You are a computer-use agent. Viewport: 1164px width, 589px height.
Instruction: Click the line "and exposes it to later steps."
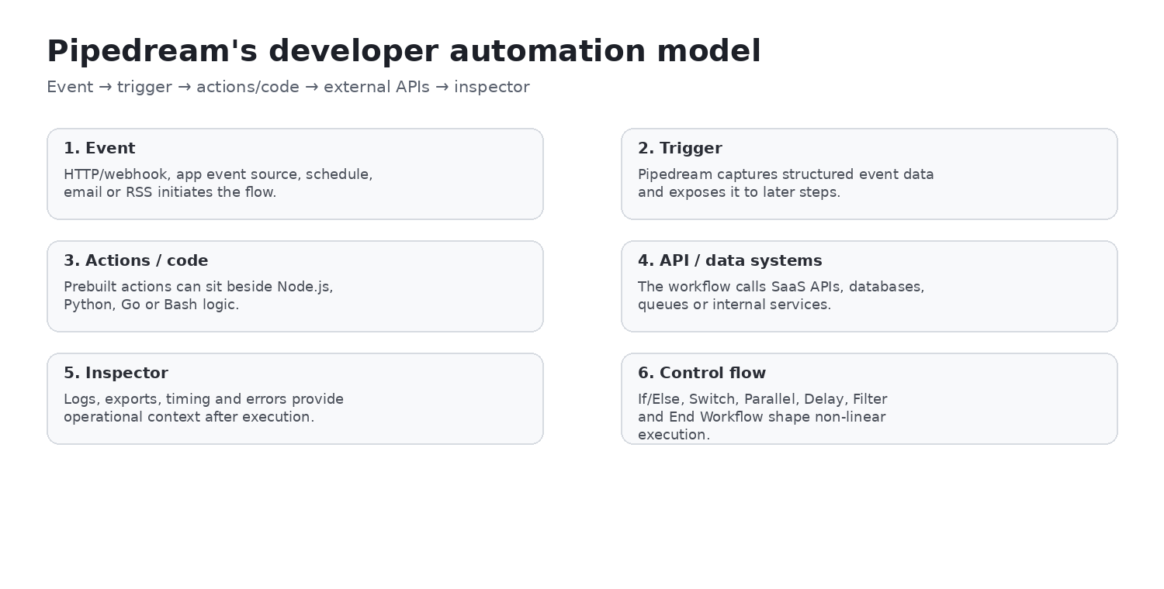[739, 192]
